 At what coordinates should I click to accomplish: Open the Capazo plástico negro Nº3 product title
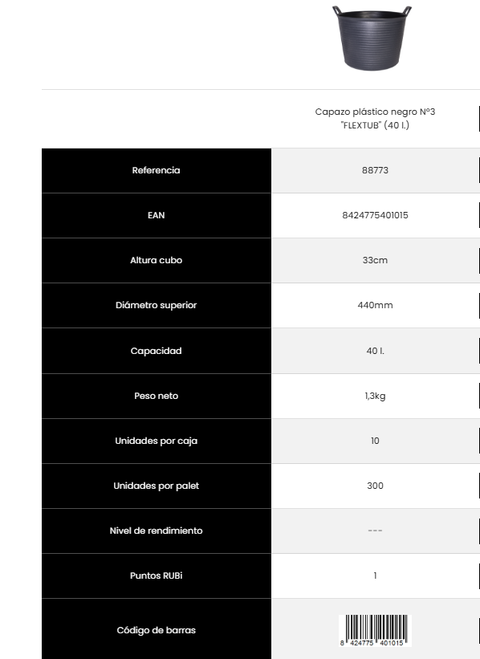pos(375,118)
